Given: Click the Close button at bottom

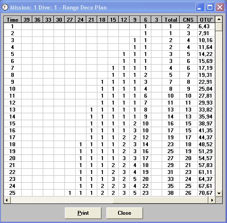Looking at the screenshot, I should click(x=125, y=213).
